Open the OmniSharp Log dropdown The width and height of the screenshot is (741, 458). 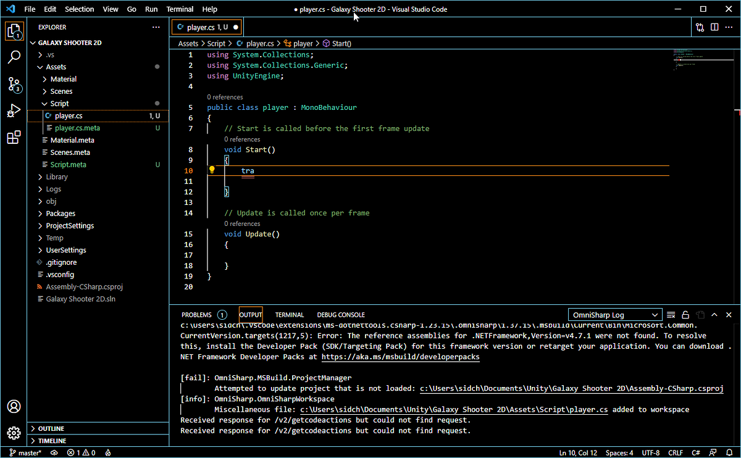615,314
